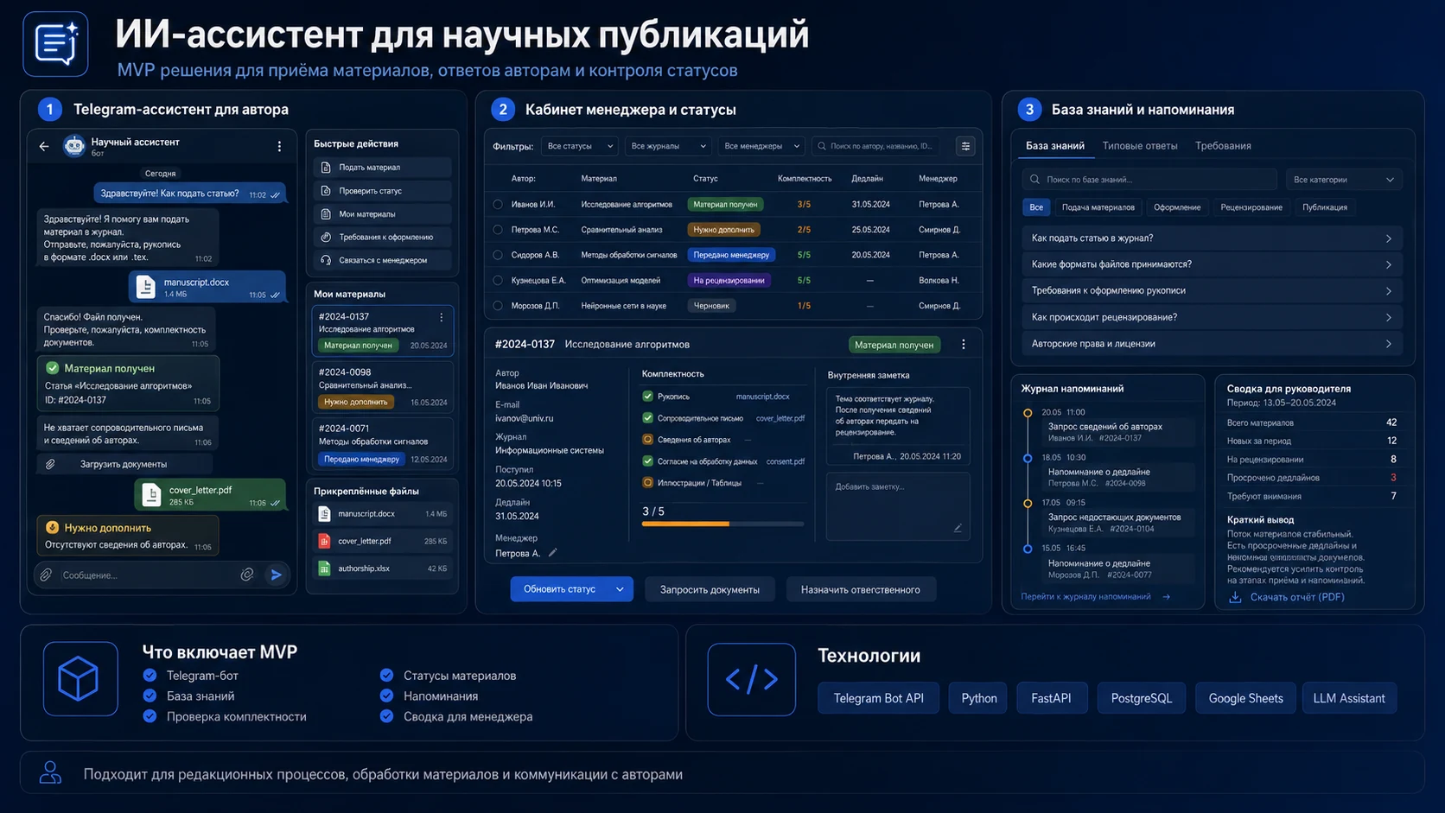The image size is (1445, 813).
Task: Click the Скачать отчёт (PDF) link
Action: click(1296, 597)
